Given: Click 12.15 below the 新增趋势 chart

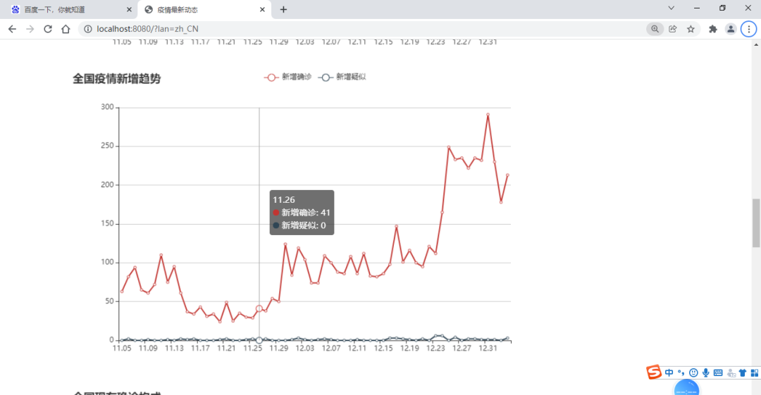Looking at the screenshot, I should [383, 349].
